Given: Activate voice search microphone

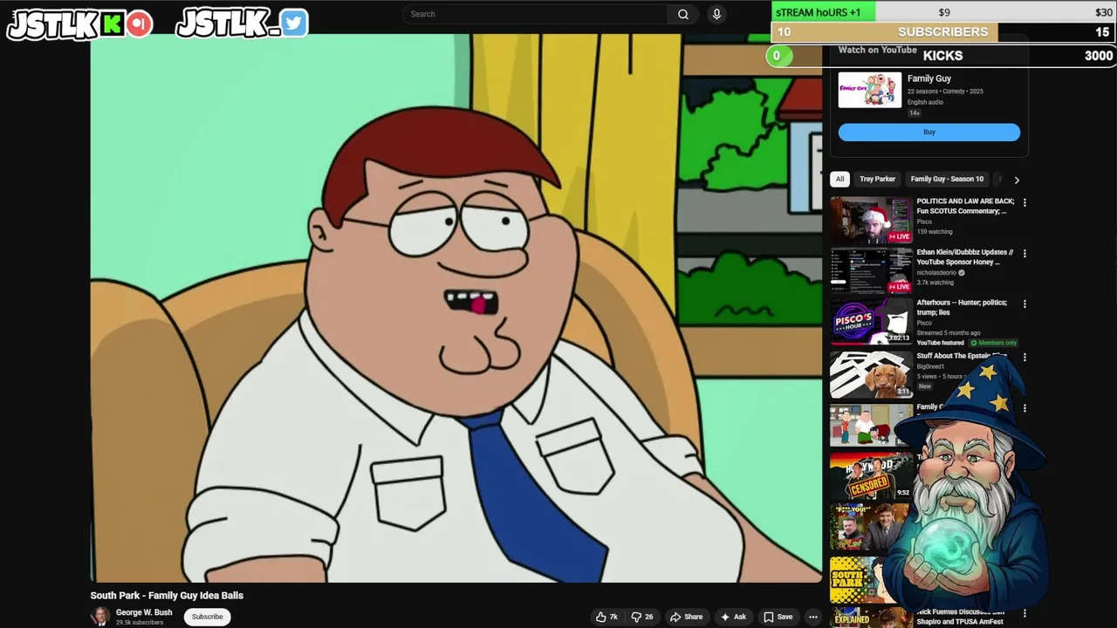Looking at the screenshot, I should tap(716, 14).
